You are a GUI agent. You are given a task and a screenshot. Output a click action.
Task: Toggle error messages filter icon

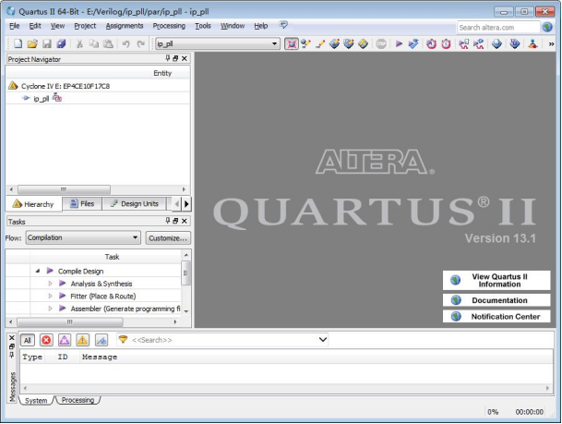pos(46,340)
